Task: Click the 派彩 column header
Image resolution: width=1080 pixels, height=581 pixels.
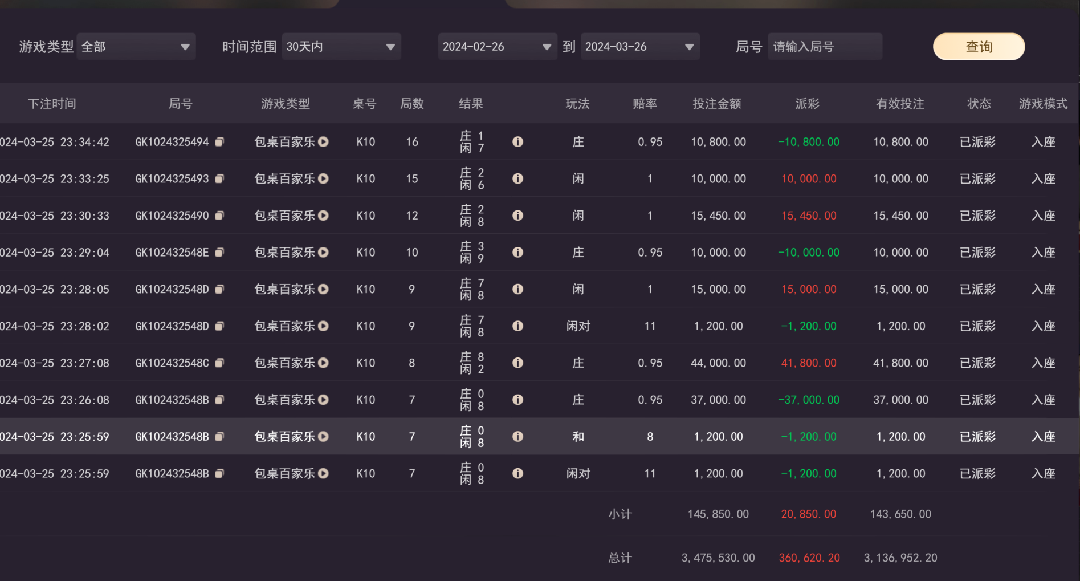Action: (807, 104)
